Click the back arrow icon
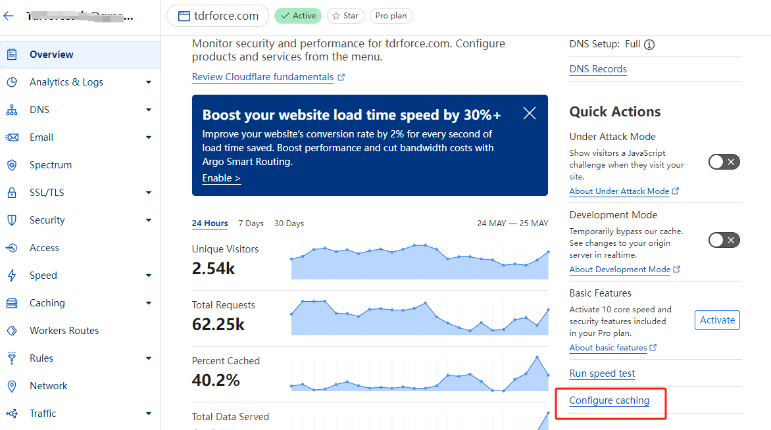This screenshot has width=771, height=430. 9,16
